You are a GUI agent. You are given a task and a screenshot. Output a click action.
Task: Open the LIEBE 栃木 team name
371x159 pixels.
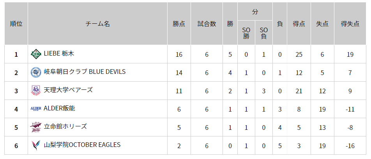[59, 54]
